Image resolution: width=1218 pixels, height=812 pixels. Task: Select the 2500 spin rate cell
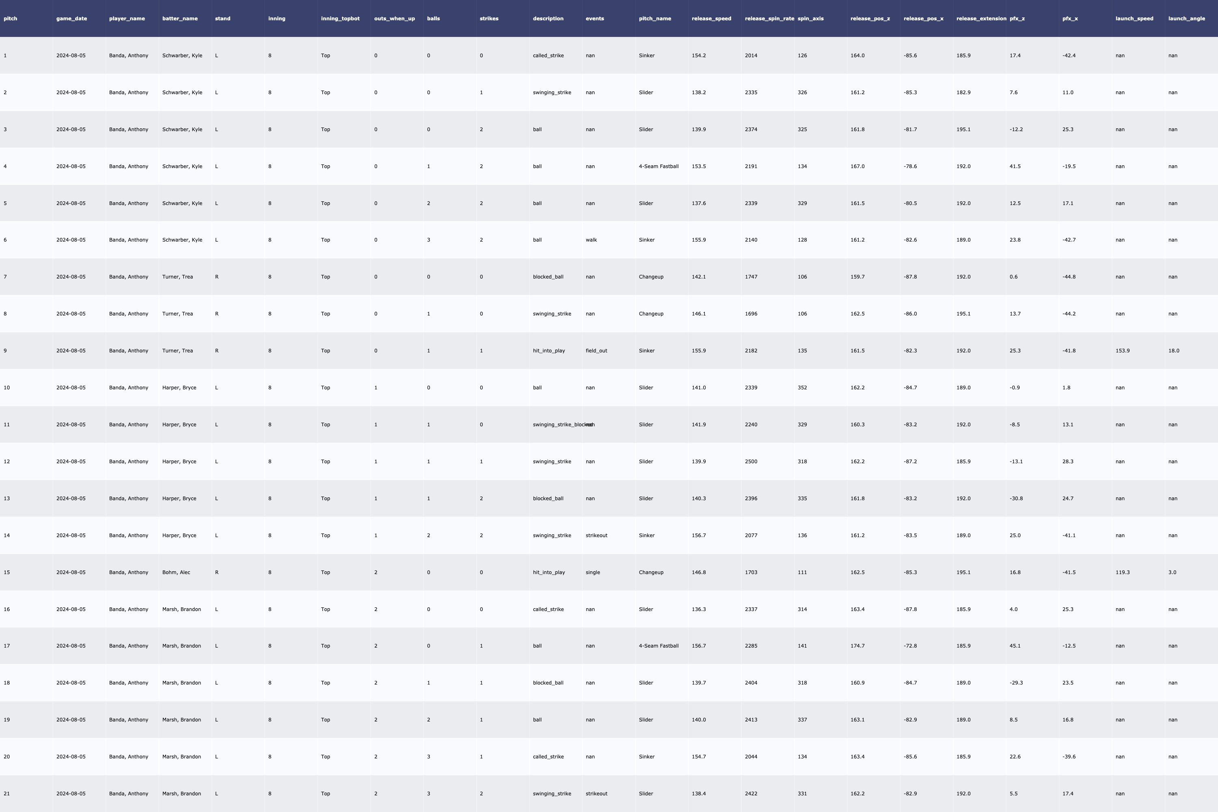[x=751, y=462]
